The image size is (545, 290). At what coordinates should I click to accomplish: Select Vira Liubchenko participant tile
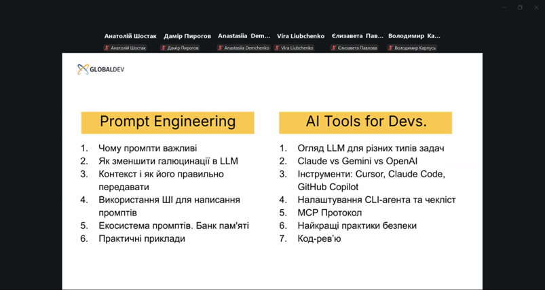[301, 36]
